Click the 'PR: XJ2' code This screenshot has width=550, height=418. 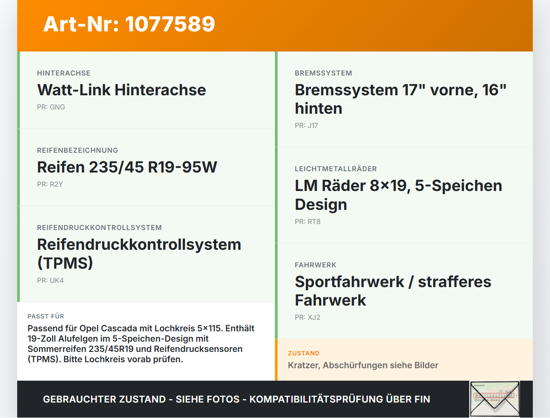click(x=308, y=317)
